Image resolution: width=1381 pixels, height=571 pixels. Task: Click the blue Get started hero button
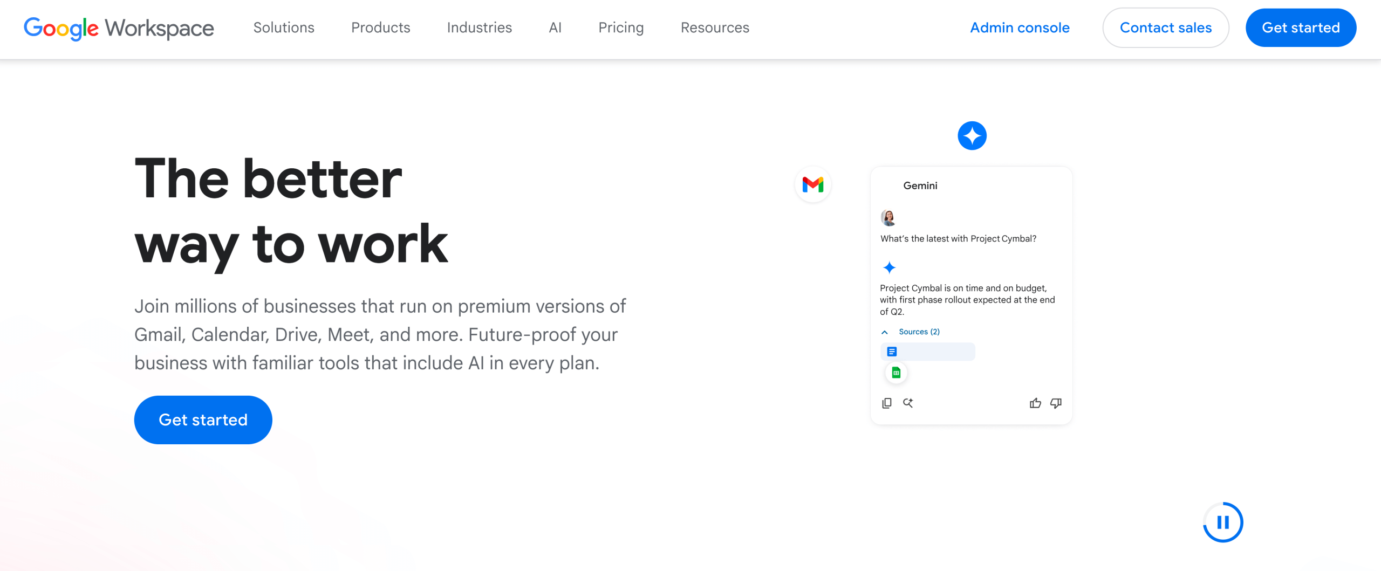point(203,419)
